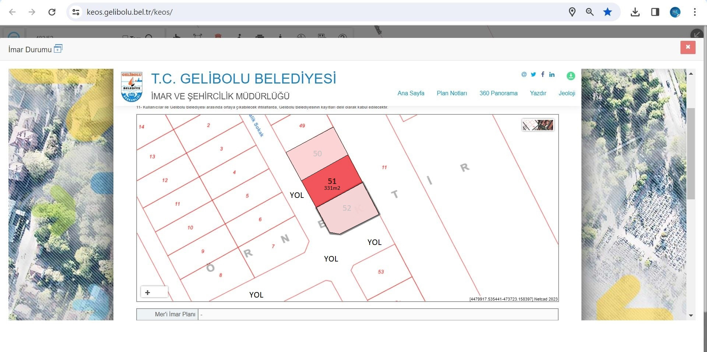This screenshot has height=352, width=707.
Task: Click the Facebook icon in header
Action: [x=542, y=74]
